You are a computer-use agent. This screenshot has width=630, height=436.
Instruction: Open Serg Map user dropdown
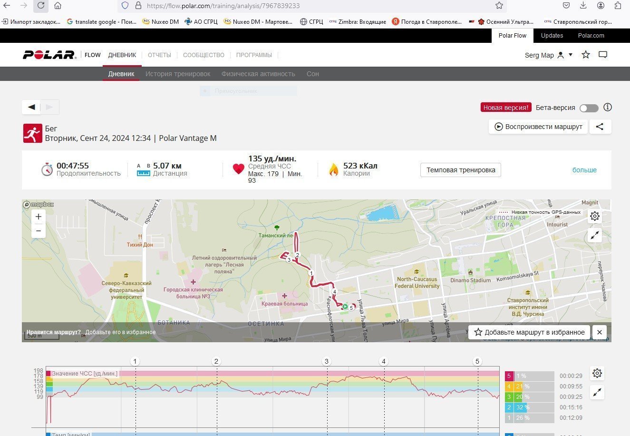549,55
